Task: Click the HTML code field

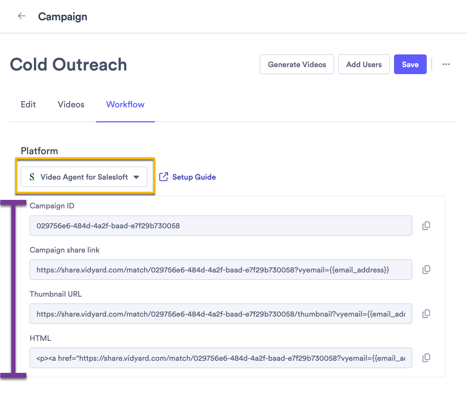Action: click(221, 358)
